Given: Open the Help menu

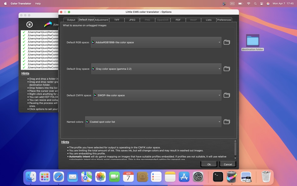Looking at the screenshot, I should pos(38,3).
